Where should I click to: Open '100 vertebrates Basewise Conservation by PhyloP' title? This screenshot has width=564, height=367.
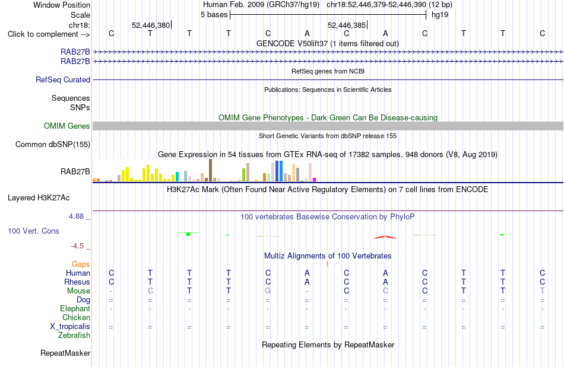click(328, 216)
